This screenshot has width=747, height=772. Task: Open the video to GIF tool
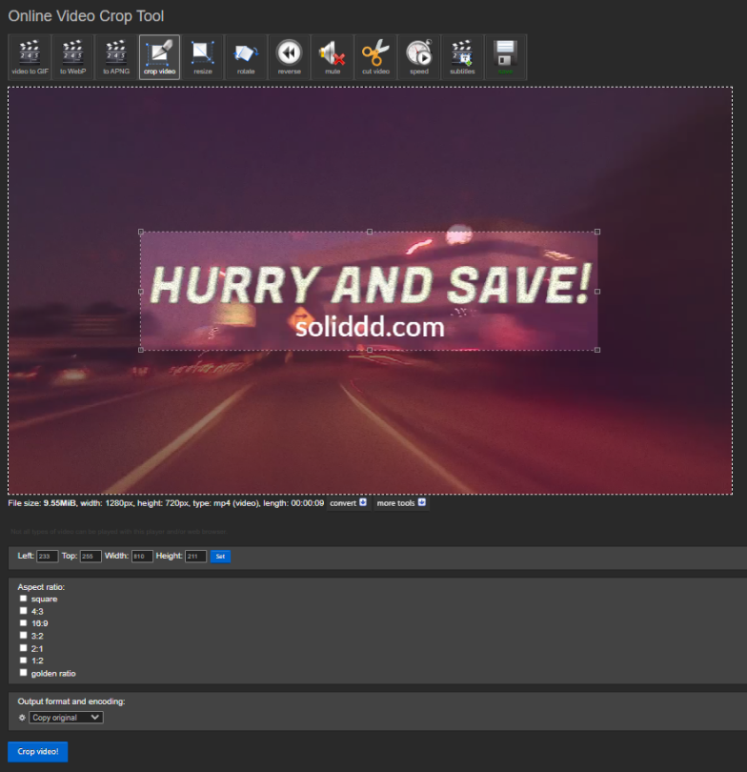point(30,57)
